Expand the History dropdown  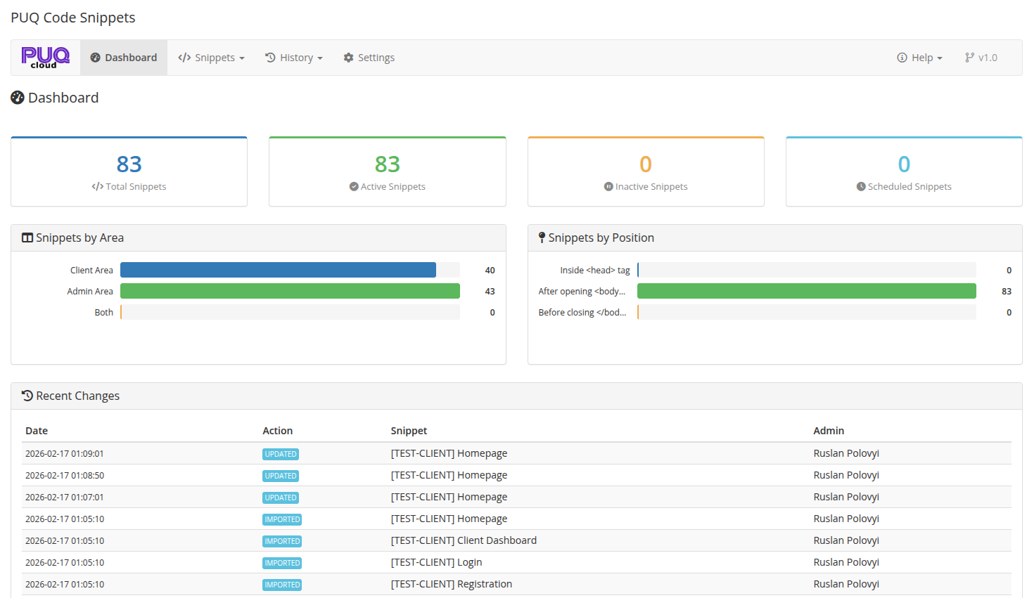(293, 57)
